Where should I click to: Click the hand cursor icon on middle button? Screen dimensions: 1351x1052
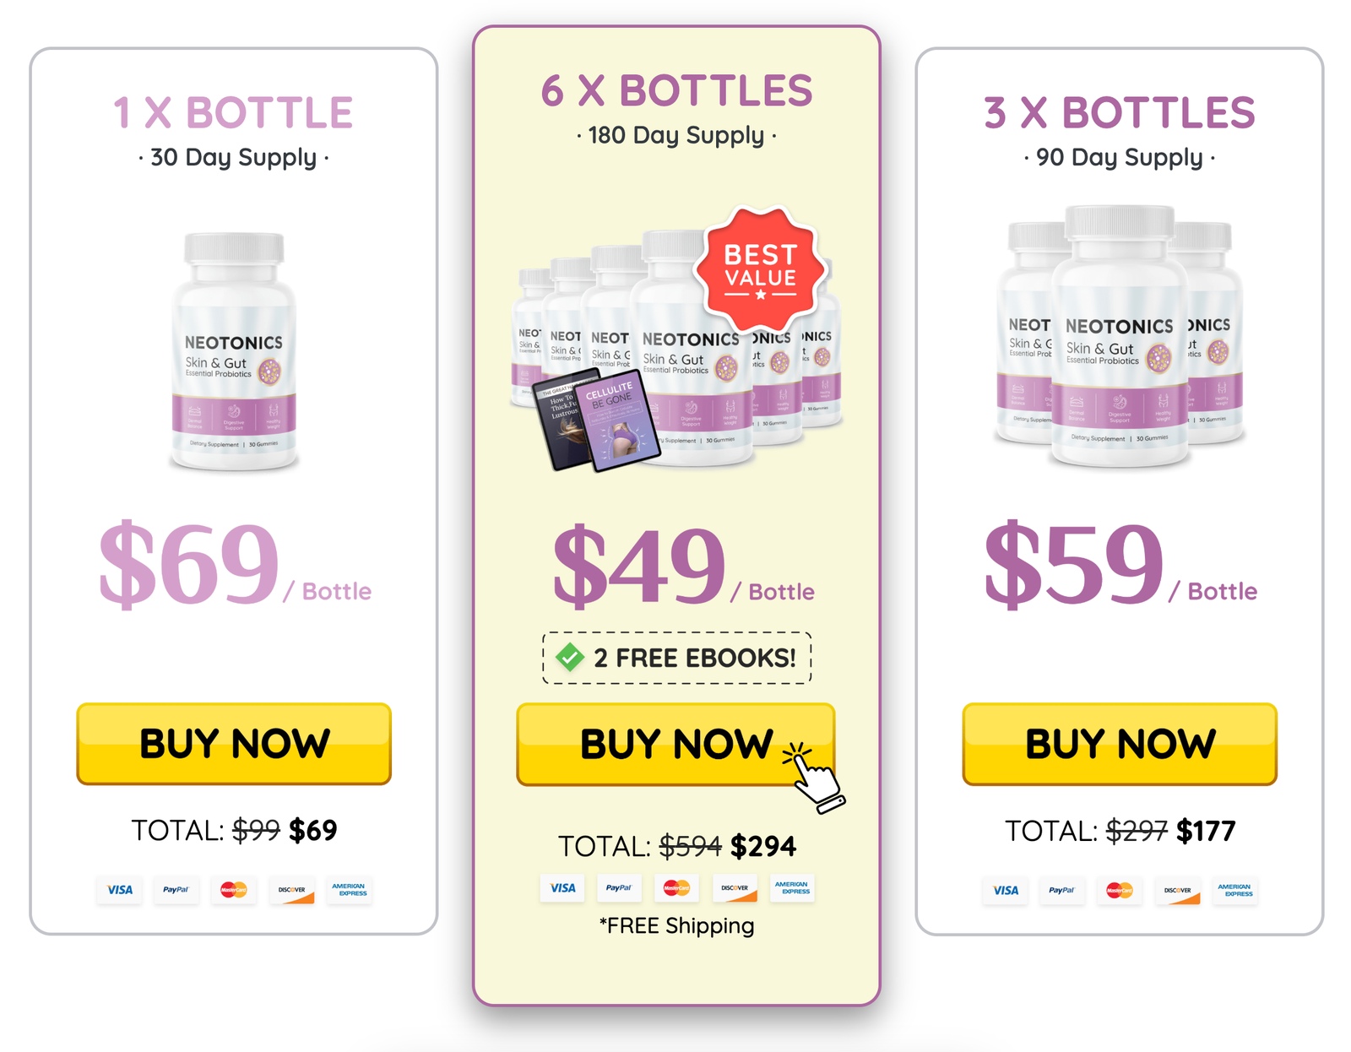click(x=814, y=778)
